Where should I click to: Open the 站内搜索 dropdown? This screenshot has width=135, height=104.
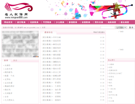(121, 27)
